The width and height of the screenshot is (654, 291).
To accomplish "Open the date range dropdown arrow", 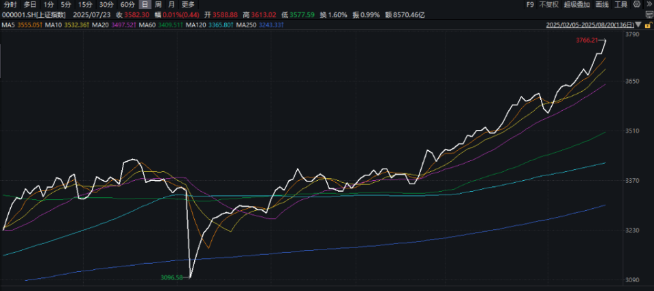I will pos(638,25).
